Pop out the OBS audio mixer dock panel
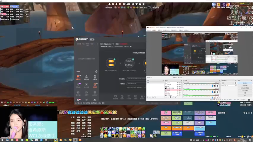This screenshot has height=142, width=253. [x=219, y=80]
